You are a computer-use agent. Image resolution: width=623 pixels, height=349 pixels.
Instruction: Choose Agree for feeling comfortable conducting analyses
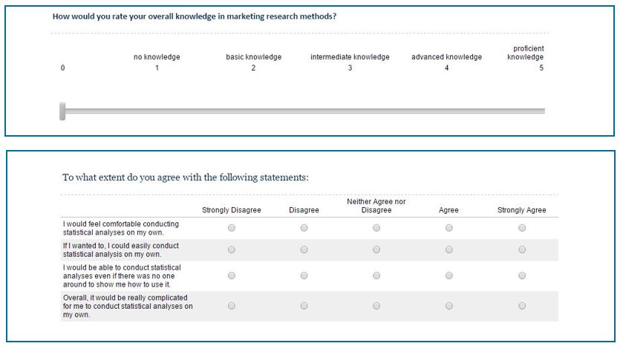click(x=449, y=228)
